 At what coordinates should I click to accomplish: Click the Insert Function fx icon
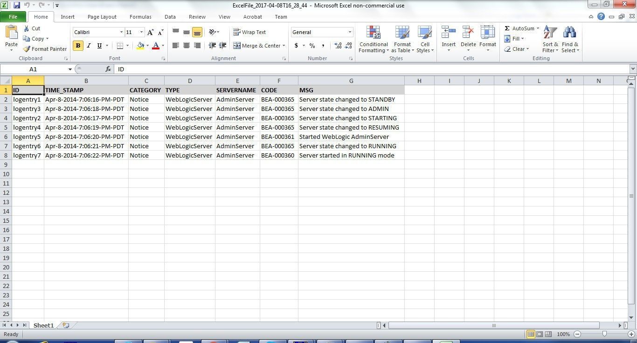108,69
